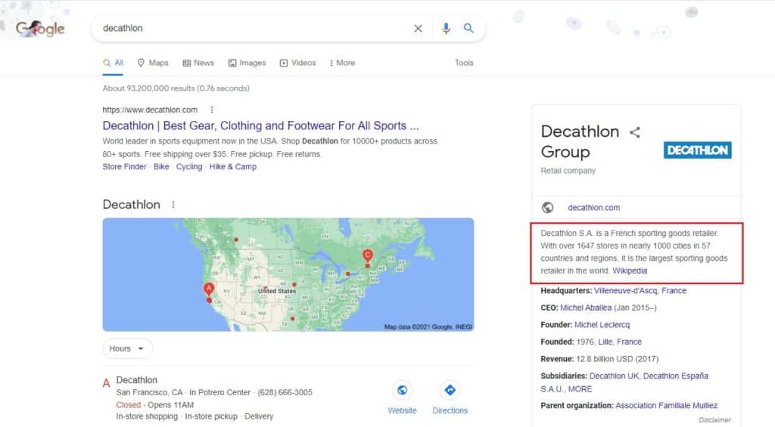Click the results count text

click(176, 88)
